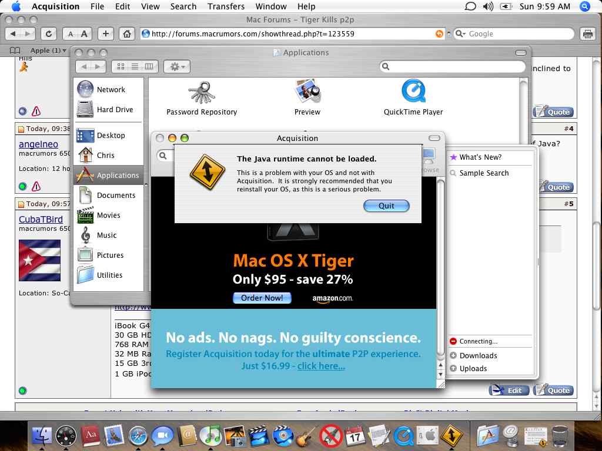
Task: Click the Spotlight icon in the menu bar
Action: point(585,6)
